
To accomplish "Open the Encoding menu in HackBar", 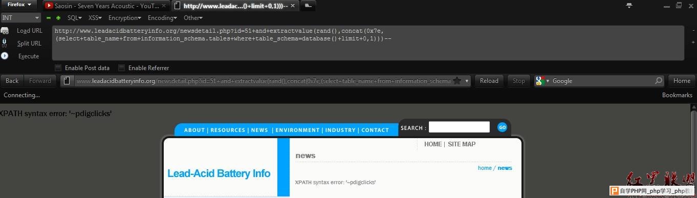I will (162, 18).
